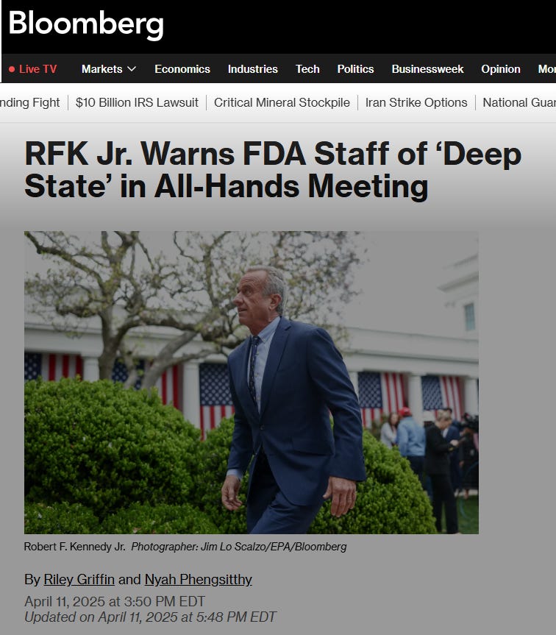Open author Riley Griffin's profile
The height and width of the screenshot is (635, 556).
coord(79,580)
